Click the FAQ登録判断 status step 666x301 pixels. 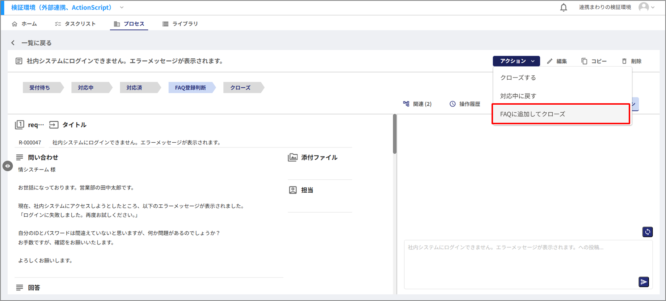coord(190,88)
